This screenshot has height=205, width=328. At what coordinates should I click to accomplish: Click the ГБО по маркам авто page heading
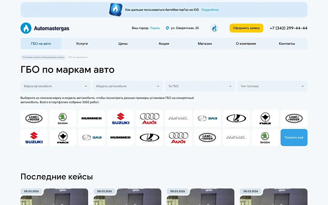(x=68, y=69)
